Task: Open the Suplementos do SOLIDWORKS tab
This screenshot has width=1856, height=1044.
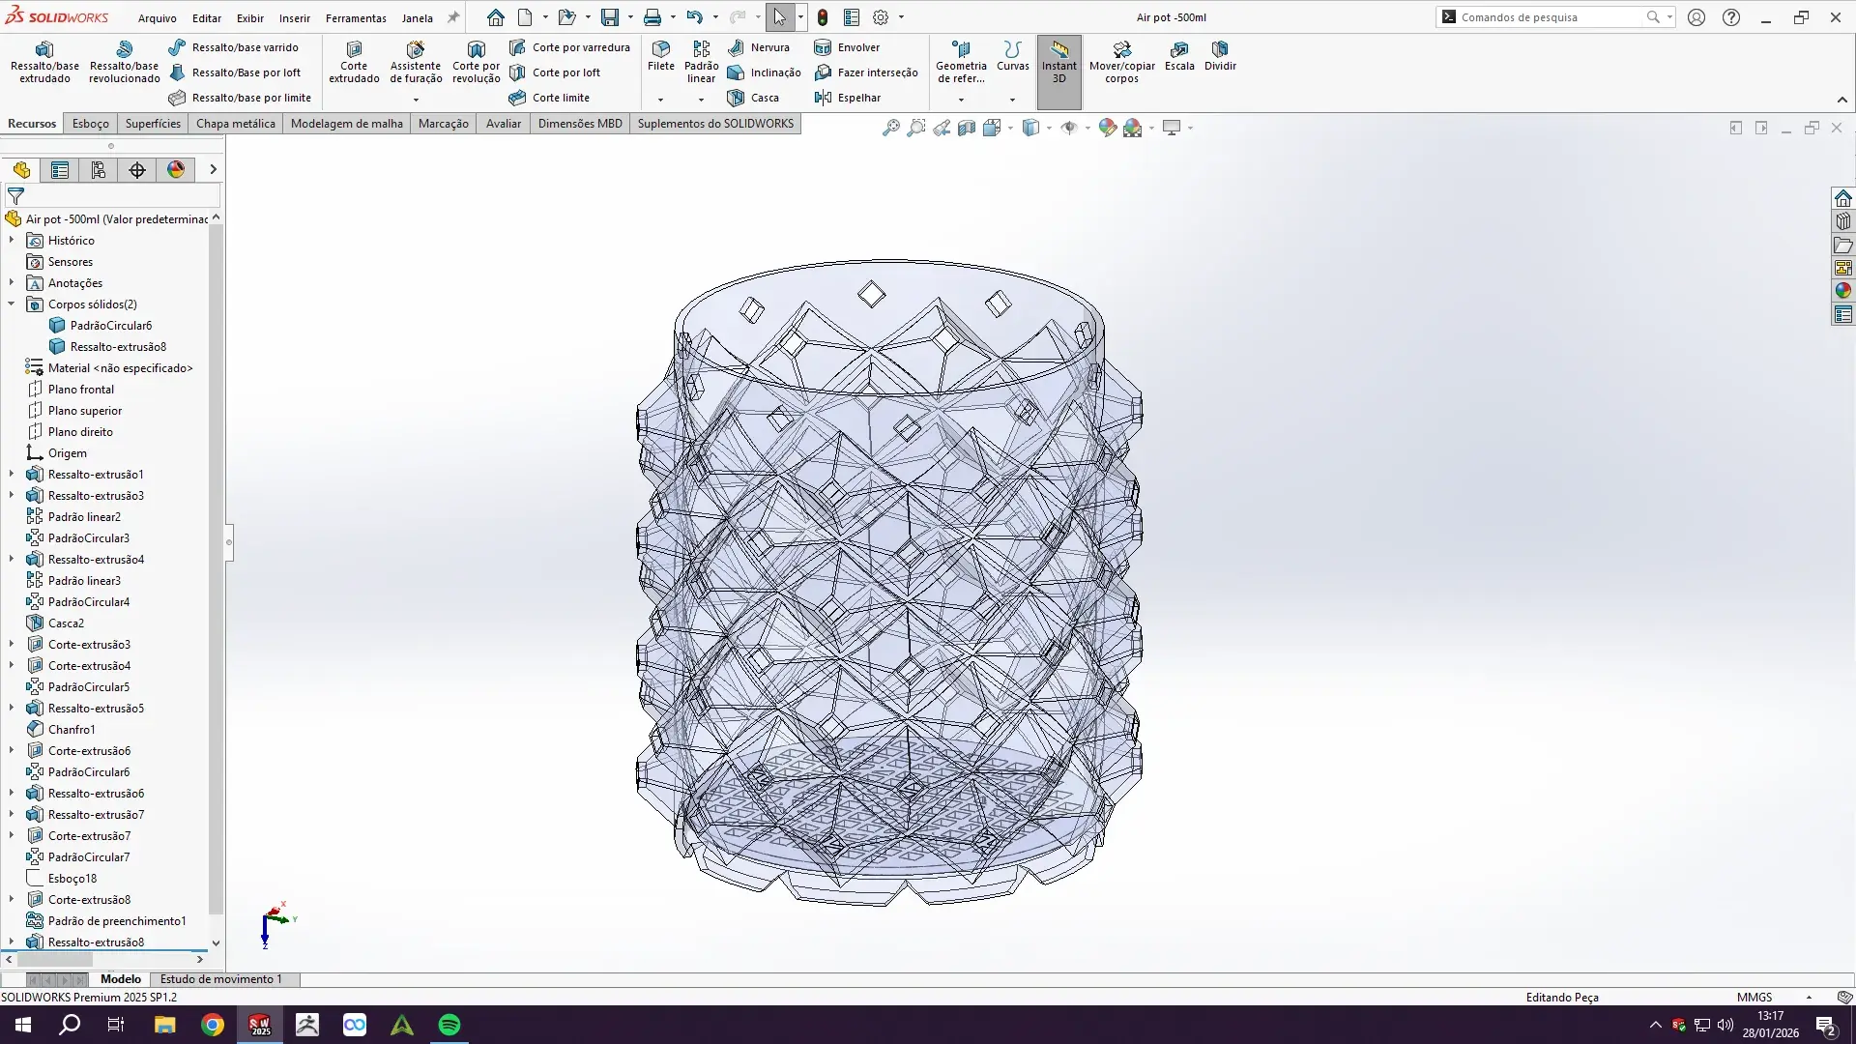Action: click(715, 124)
